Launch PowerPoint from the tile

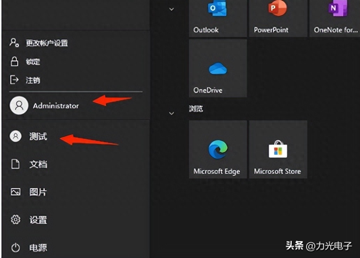tap(278, 17)
